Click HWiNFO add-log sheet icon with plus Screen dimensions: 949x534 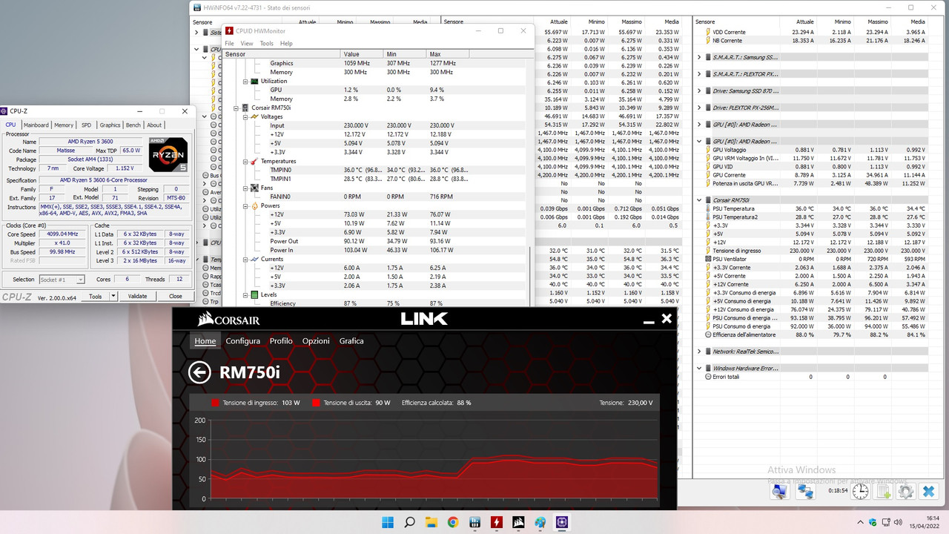(883, 491)
